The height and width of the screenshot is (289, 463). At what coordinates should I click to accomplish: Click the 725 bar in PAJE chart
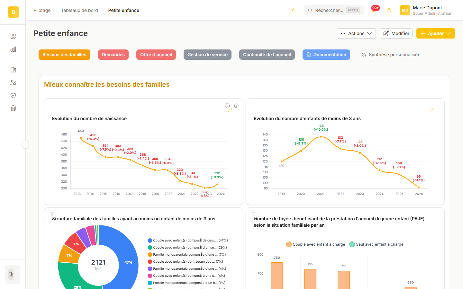pos(310,279)
